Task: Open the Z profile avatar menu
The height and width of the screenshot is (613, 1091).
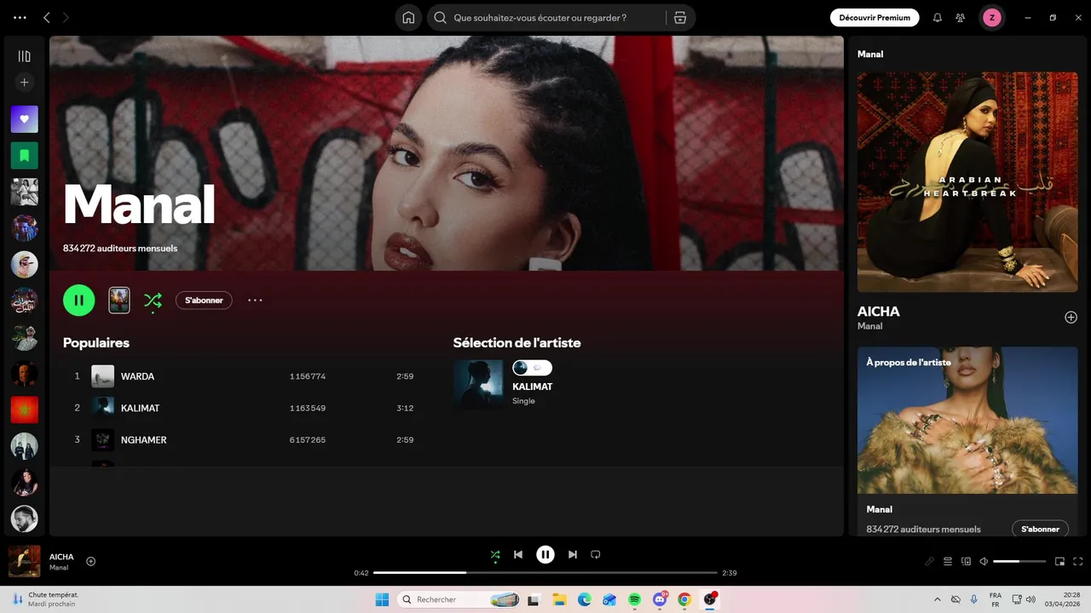Action: 991,17
